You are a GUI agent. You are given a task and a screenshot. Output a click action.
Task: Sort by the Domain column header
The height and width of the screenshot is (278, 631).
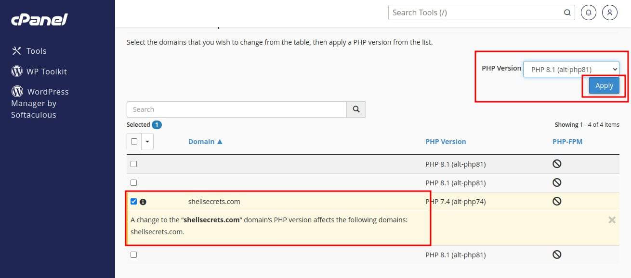tap(205, 142)
